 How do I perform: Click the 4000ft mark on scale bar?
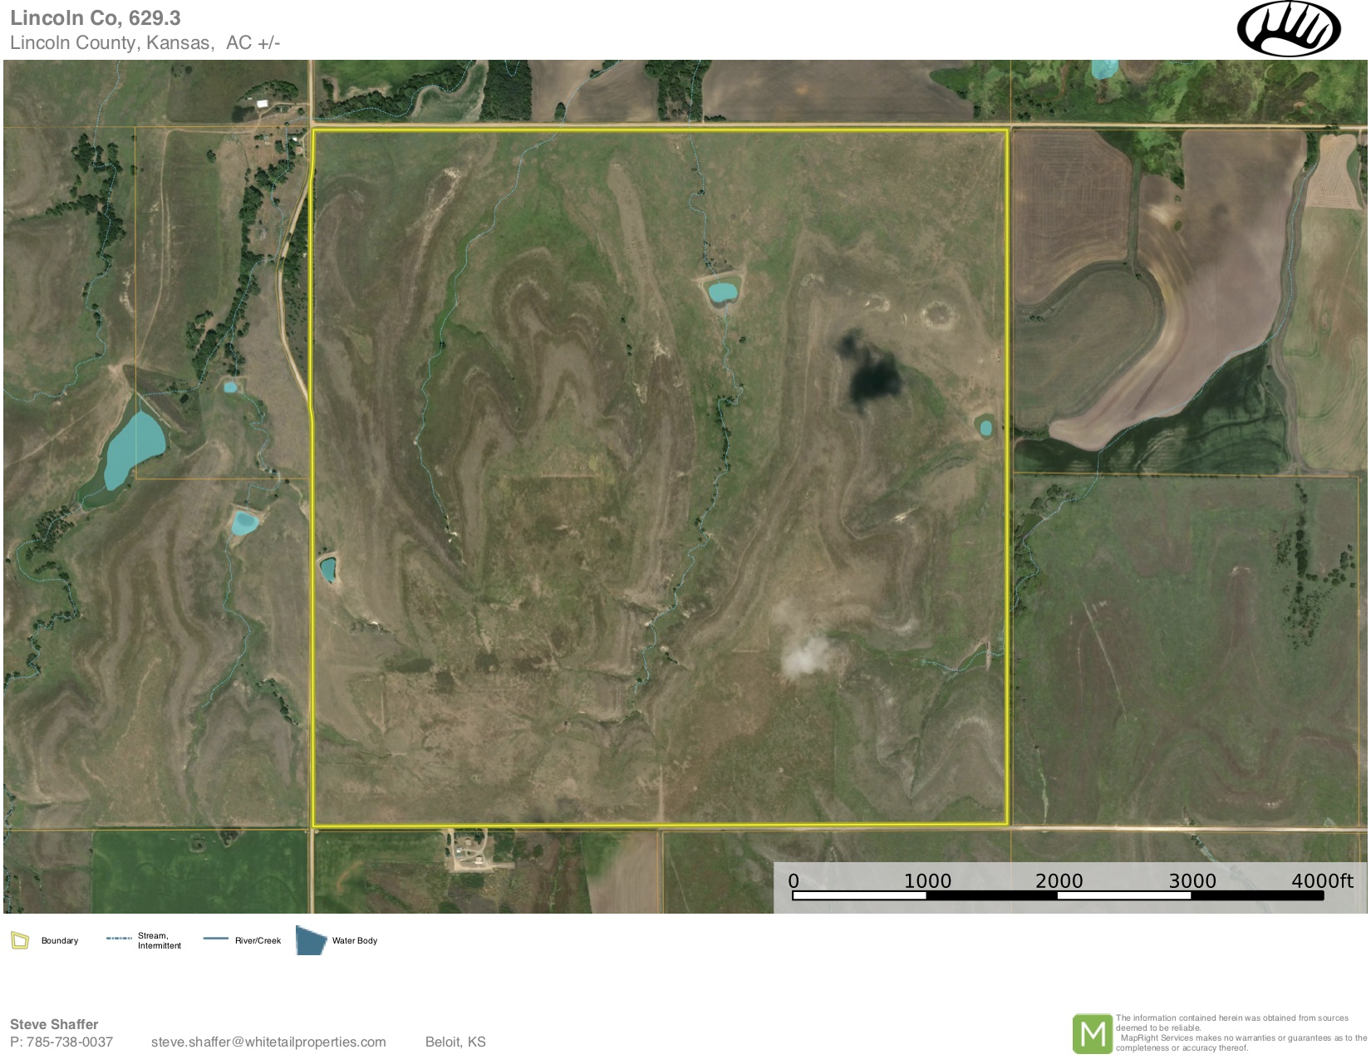1321,881
